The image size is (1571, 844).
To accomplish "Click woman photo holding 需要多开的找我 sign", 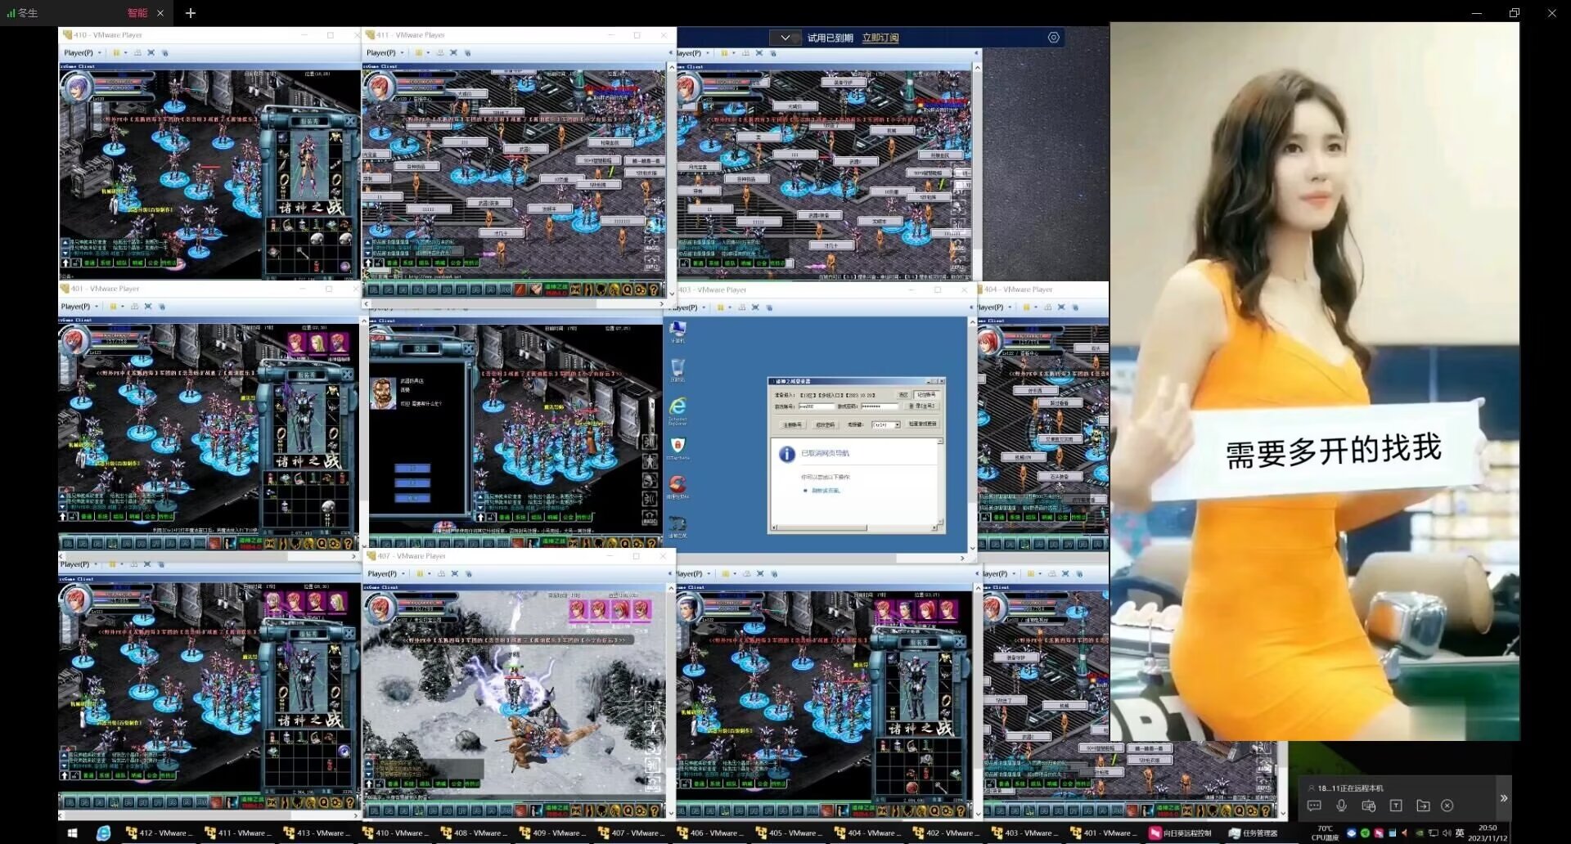I will [1314, 381].
